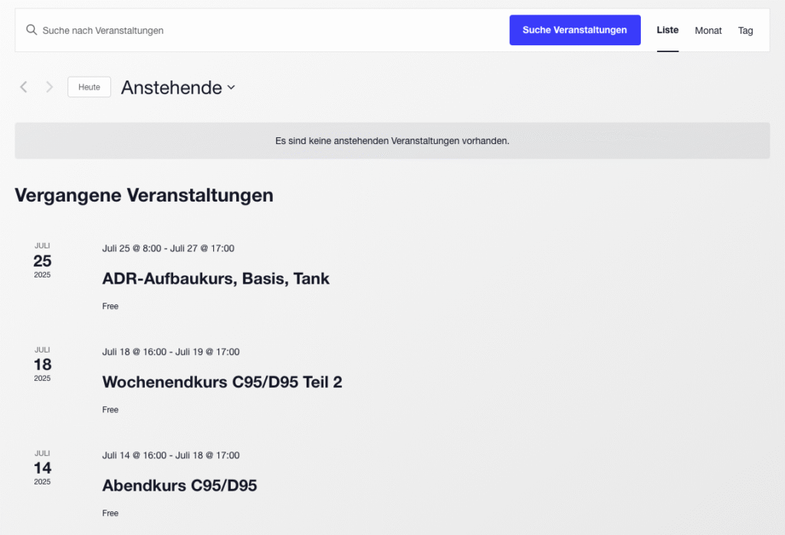Select the Juli 25 2025 date tag

click(42, 261)
